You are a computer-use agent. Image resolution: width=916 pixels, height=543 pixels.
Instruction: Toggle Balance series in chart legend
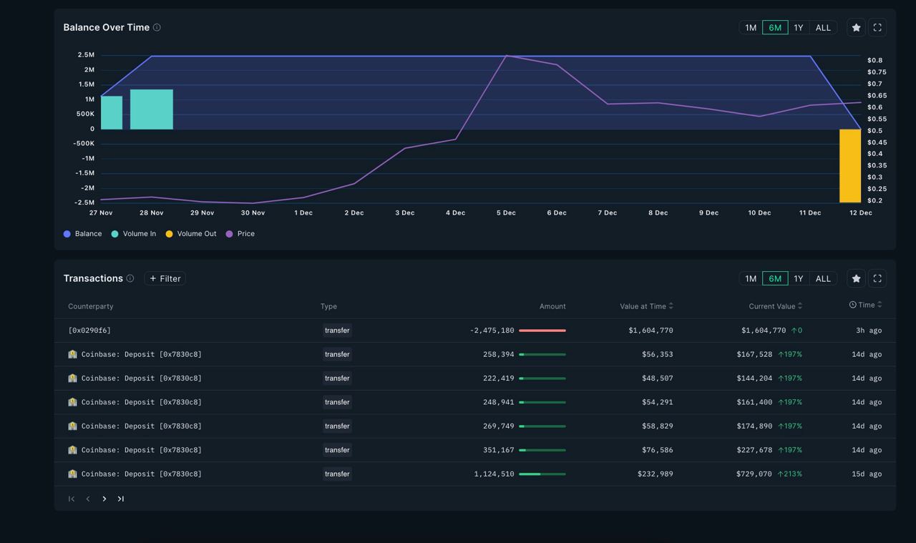[82, 234]
